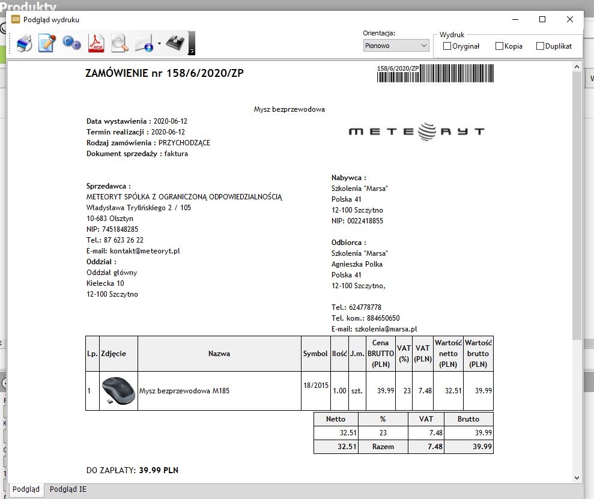Click the Rodzaj zamówienia PRZYCHODZĄCE line
Image resolution: width=594 pixels, height=499 pixels.
(x=148, y=143)
